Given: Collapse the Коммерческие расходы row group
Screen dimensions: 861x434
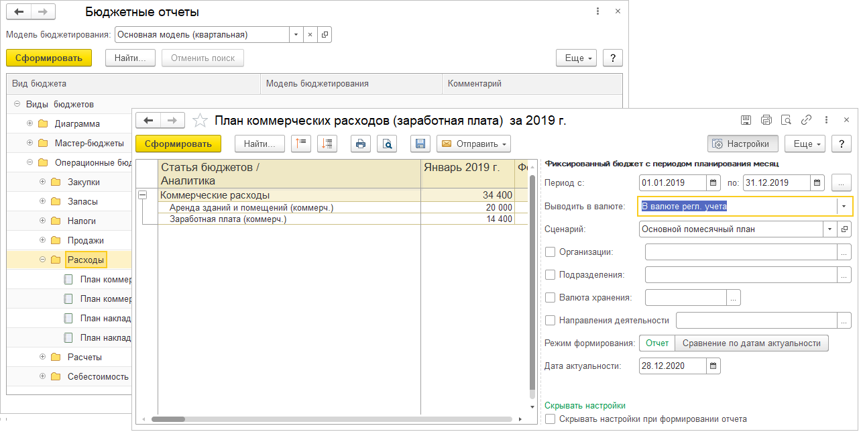Looking at the screenshot, I should (142, 195).
